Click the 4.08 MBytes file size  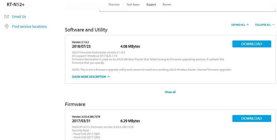point(130,47)
